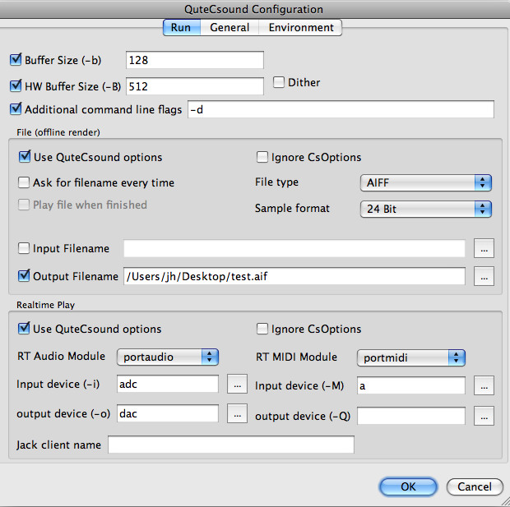510x507 pixels.
Task: Browse for Input Filename with the ... button
Action: click(x=484, y=248)
